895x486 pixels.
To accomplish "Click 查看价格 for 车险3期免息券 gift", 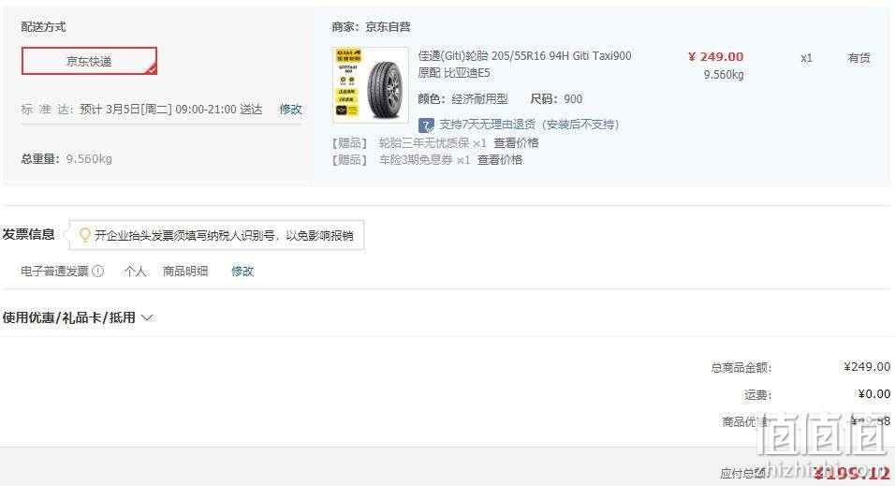I will 499,160.
